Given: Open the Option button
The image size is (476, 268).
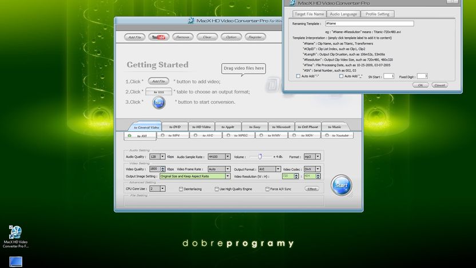Looking at the screenshot, I should (x=231, y=37).
